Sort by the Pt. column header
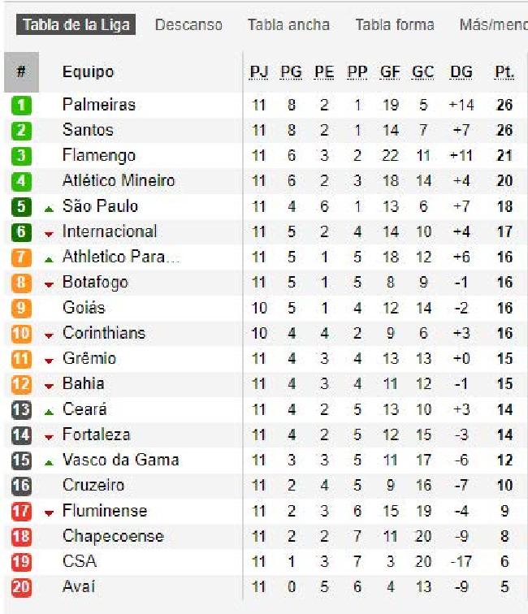 [x=504, y=72]
